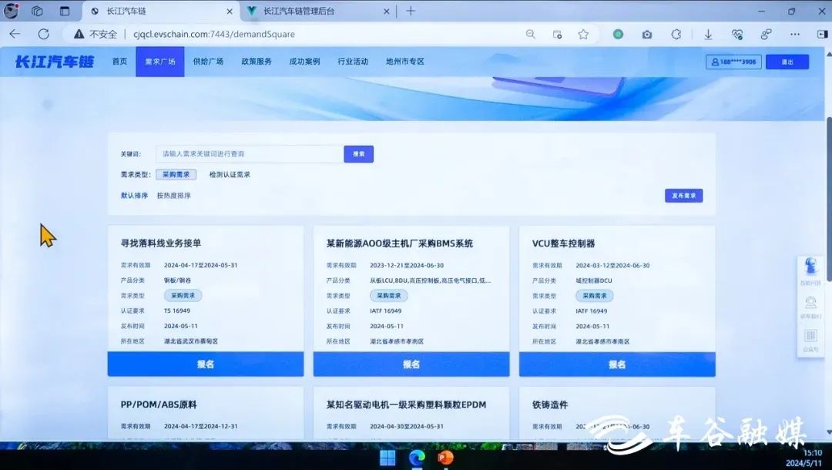Go to 政策服务 in the navigation bar
The width and height of the screenshot is (832, 470).
point(257,62)
